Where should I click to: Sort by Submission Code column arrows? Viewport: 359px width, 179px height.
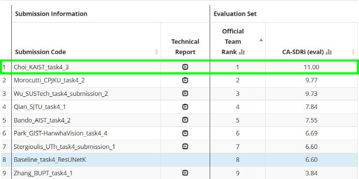tap(156, 52)
